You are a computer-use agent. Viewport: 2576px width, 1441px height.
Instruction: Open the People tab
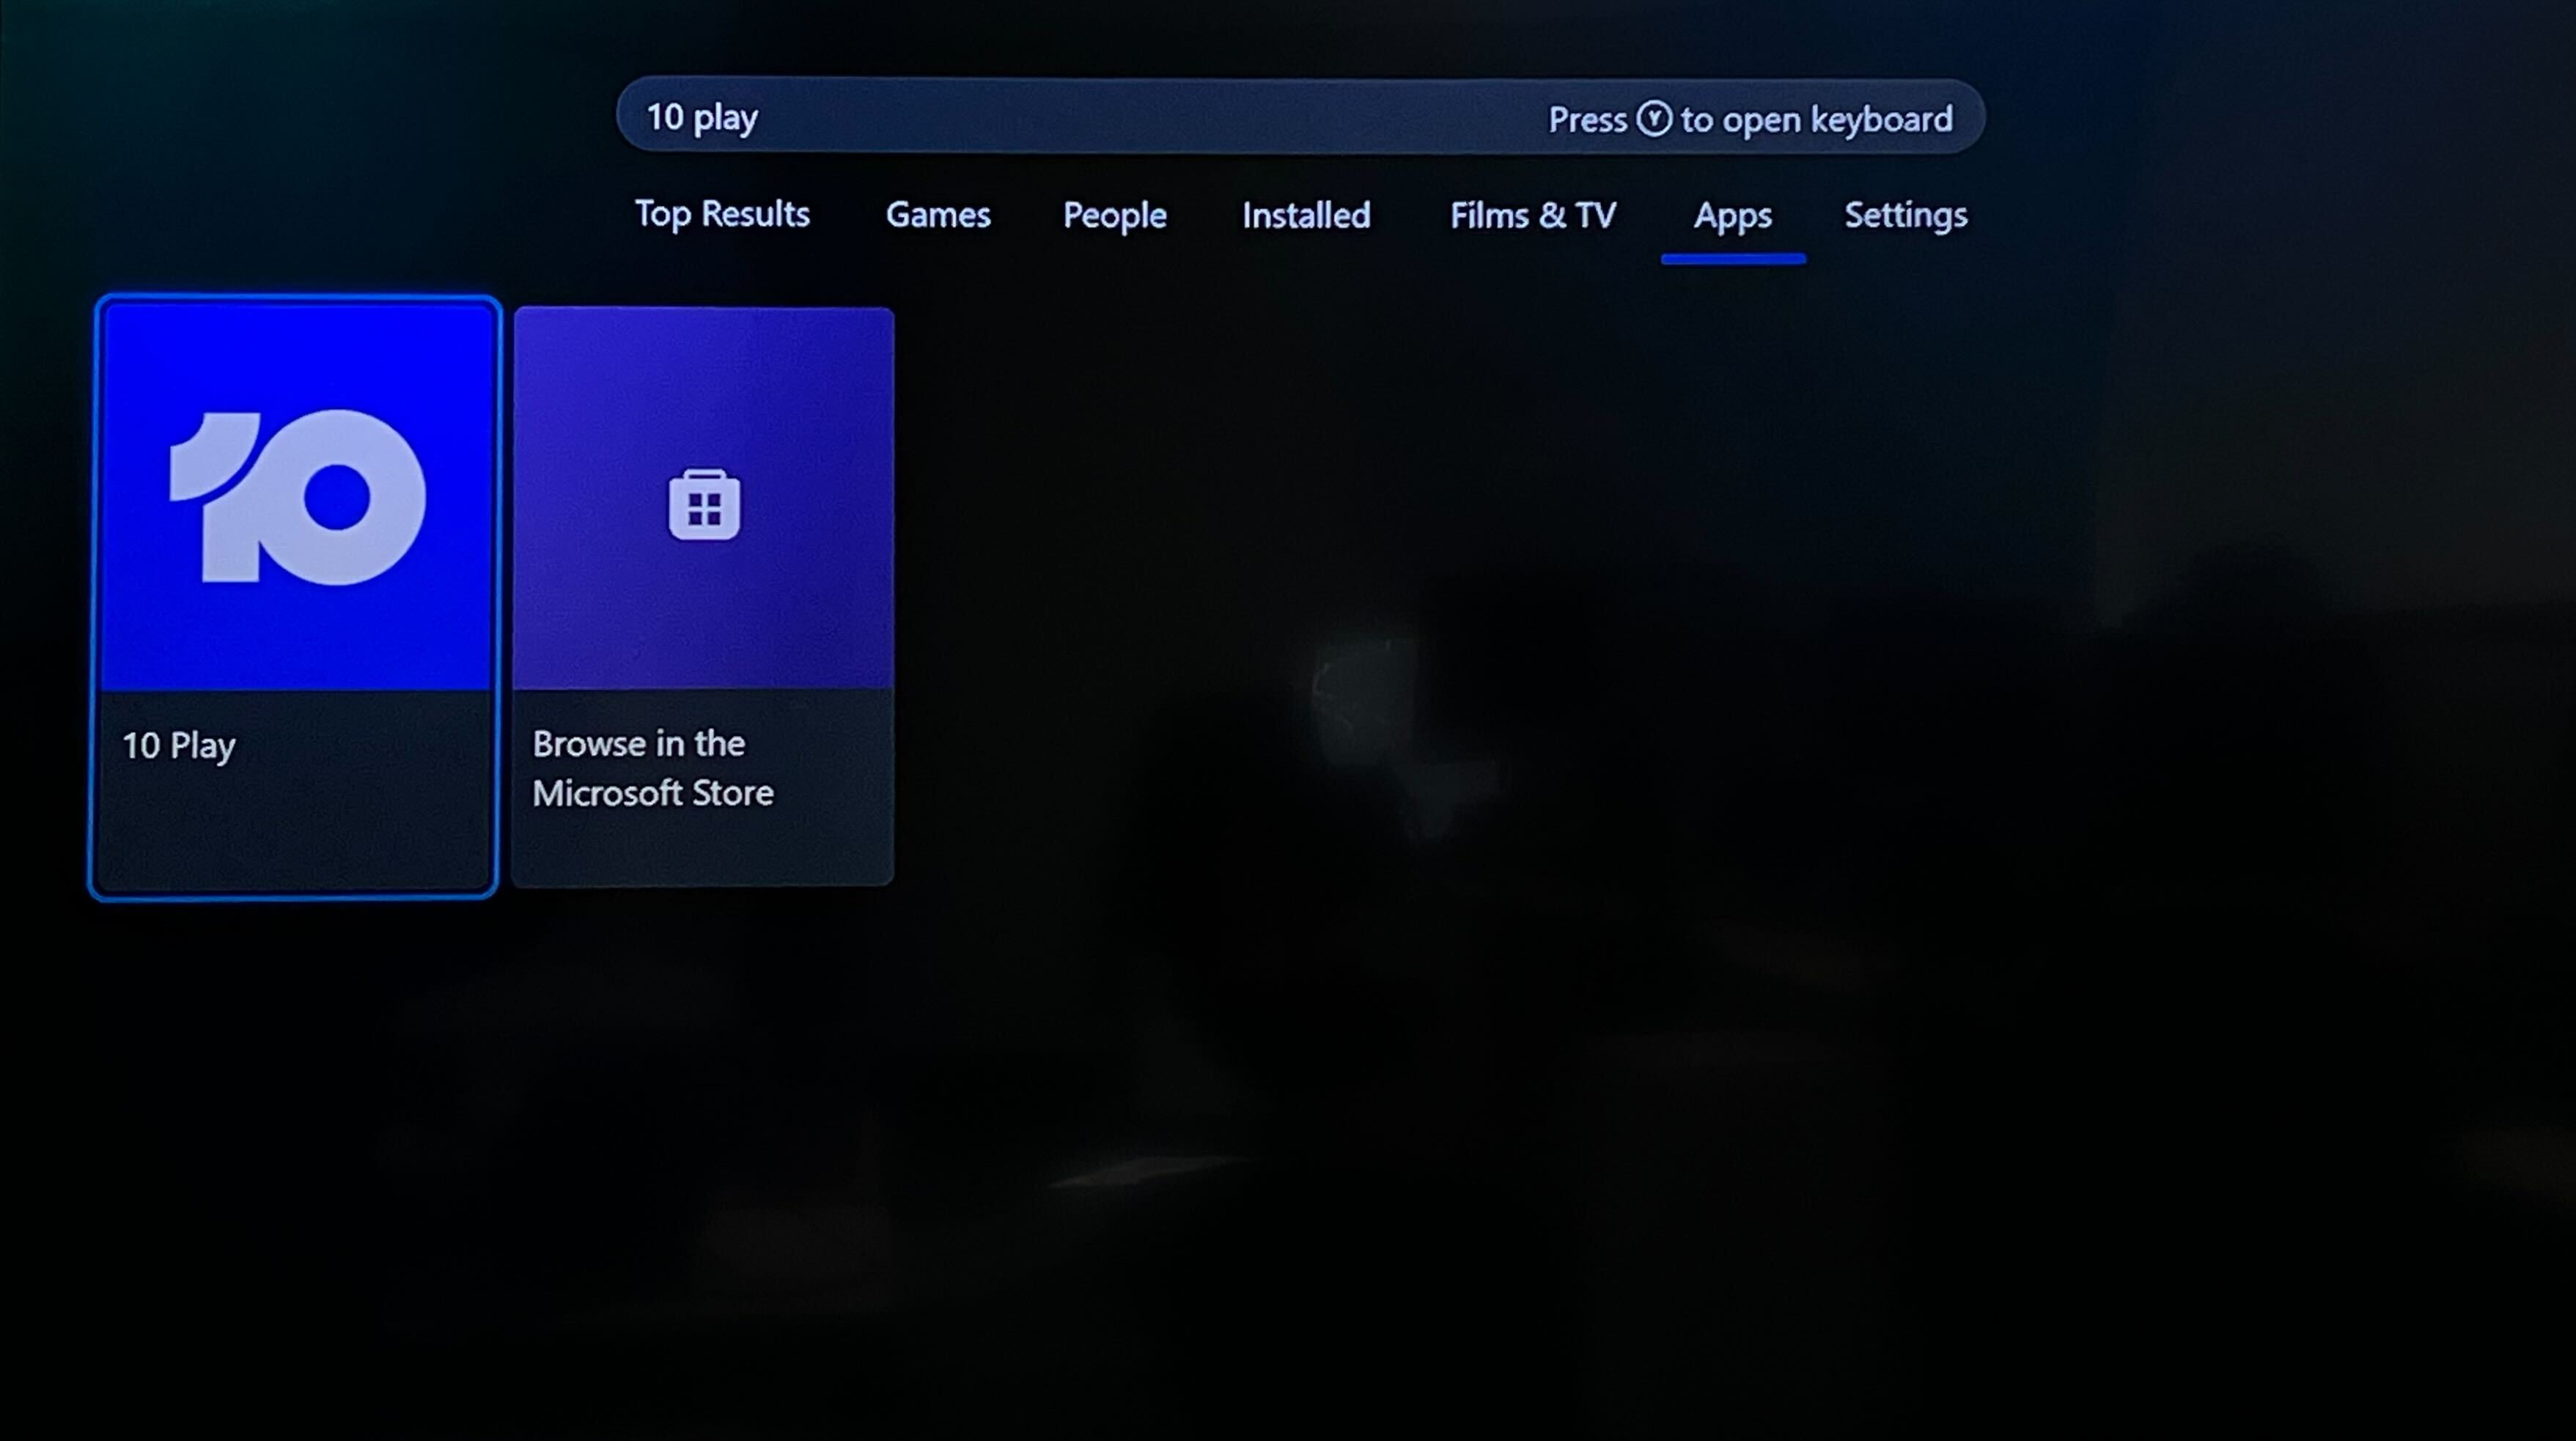[1114, 215]
